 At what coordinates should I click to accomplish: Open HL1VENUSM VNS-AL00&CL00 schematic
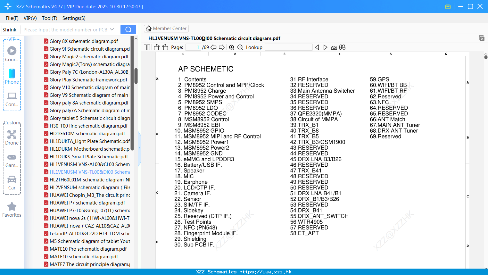coord(87,164)
